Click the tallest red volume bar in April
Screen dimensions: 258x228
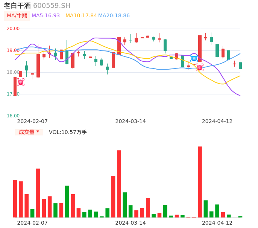[200, 182]
